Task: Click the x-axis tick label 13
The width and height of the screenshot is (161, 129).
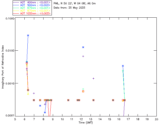Action: pos(91,119)
